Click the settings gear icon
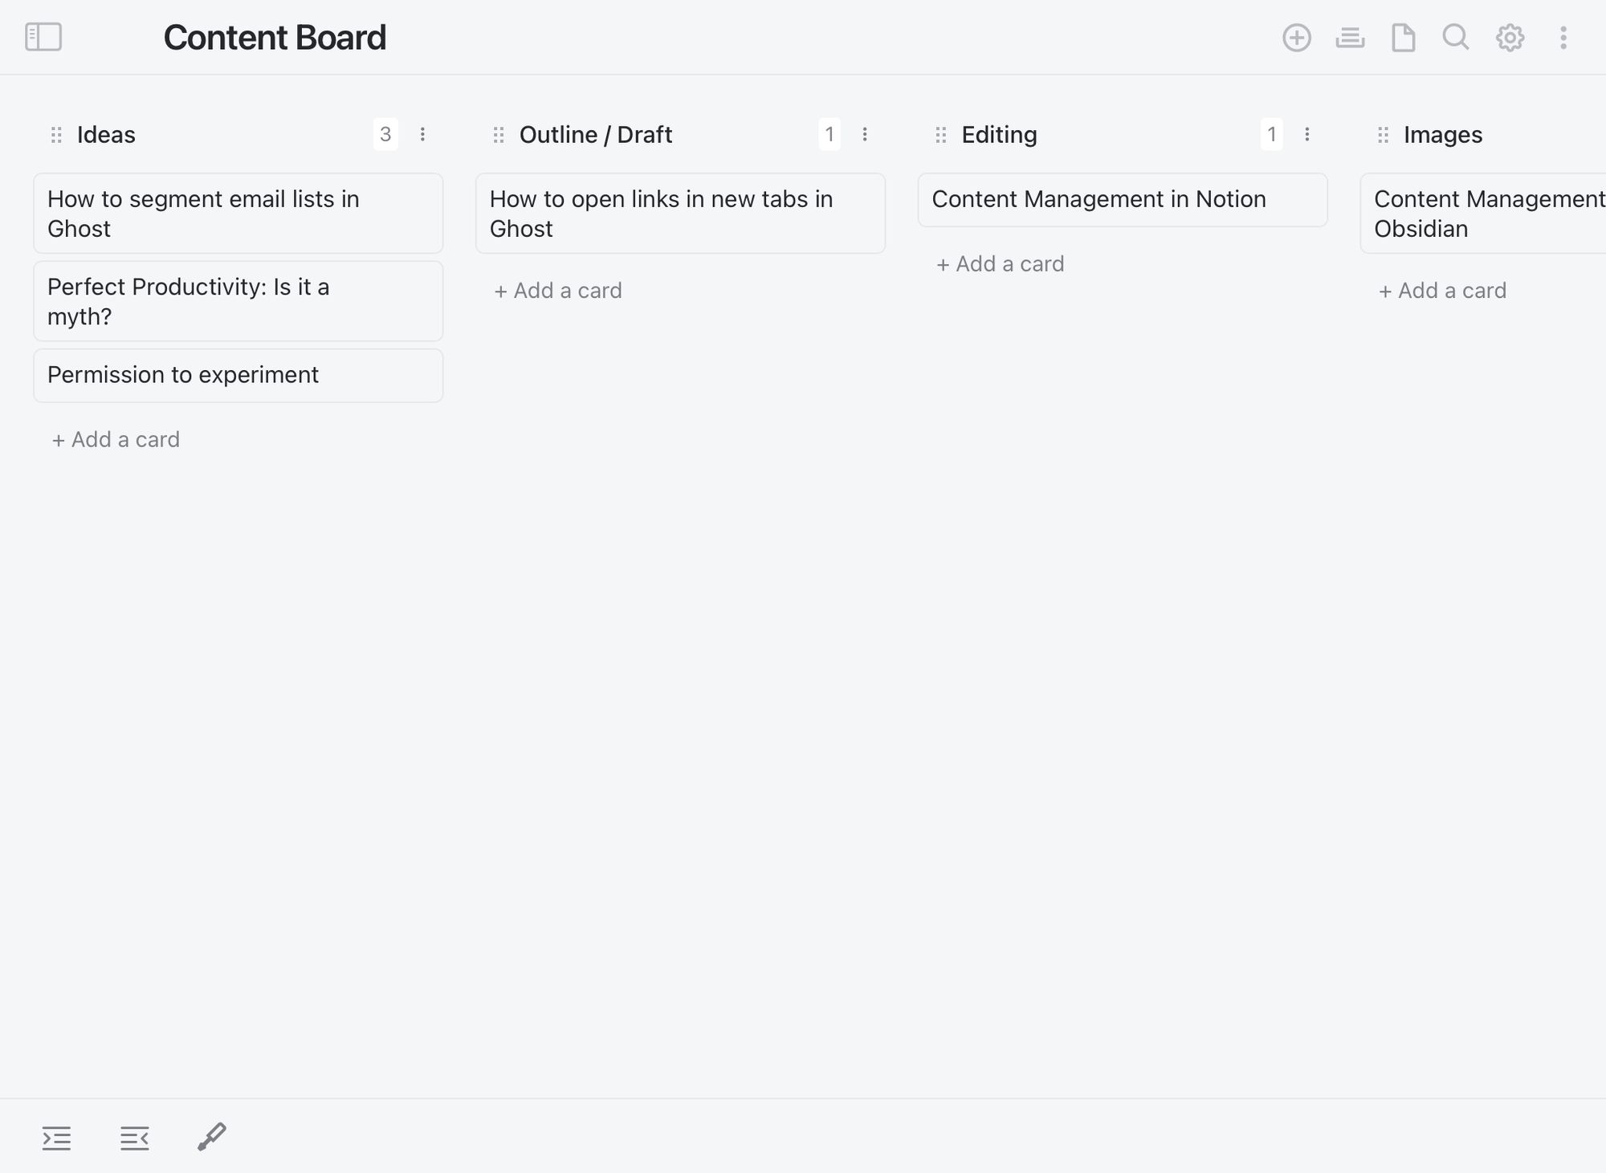 [1509, 38]
